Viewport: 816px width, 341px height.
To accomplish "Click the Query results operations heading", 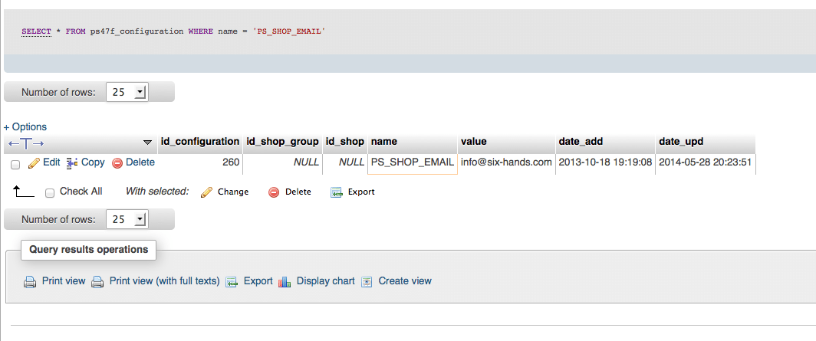I will coord(88,250).
